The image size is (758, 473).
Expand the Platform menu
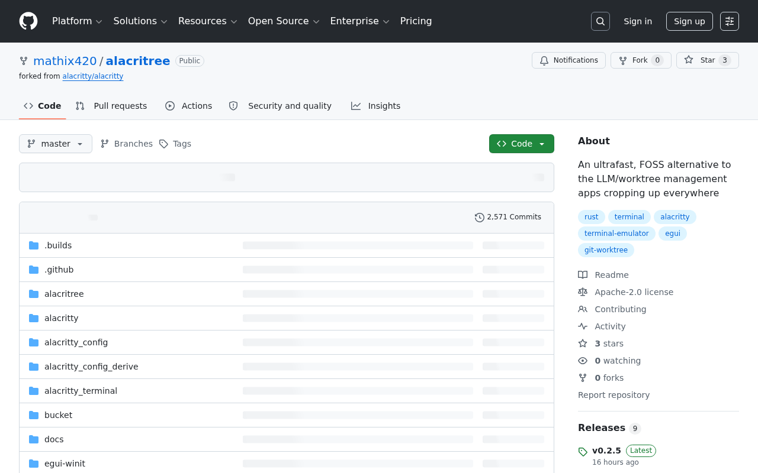point(78,21)
